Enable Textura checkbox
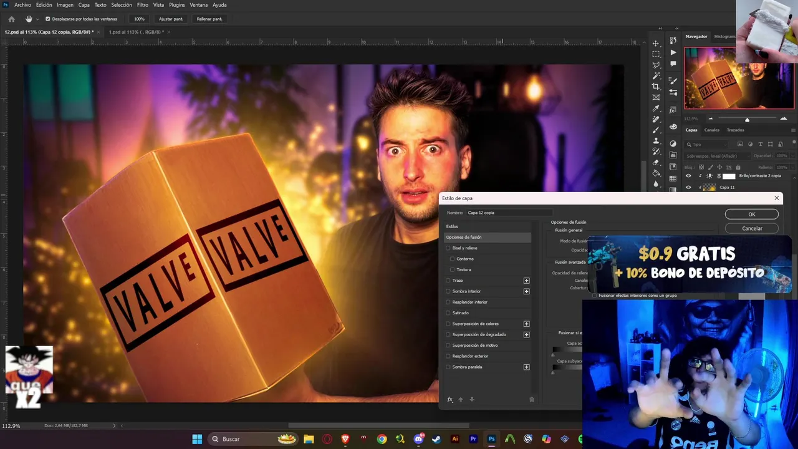Viewport: 798px width, 449px height. 452,269
